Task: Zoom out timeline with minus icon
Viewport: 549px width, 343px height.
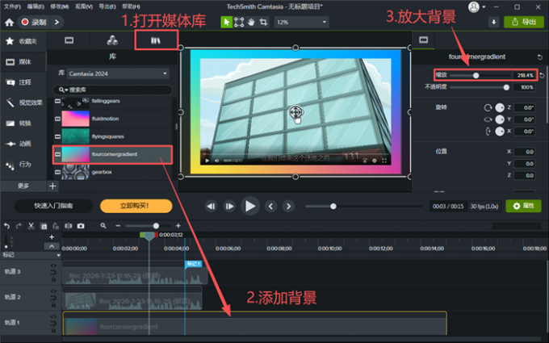Action: (118, 226)
